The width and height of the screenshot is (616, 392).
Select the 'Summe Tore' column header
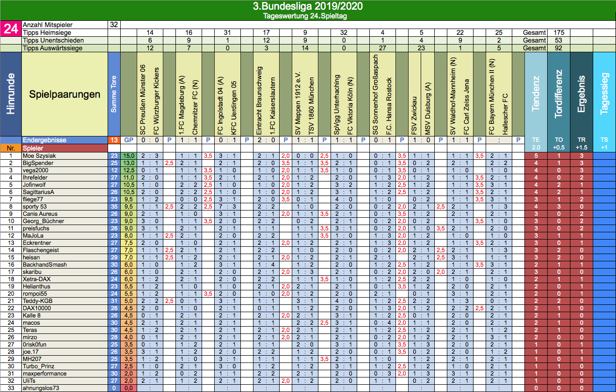tap(114, 94)
